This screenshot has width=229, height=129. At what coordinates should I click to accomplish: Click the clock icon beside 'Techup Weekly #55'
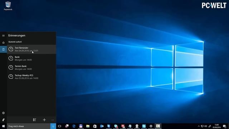coord(11,77)
